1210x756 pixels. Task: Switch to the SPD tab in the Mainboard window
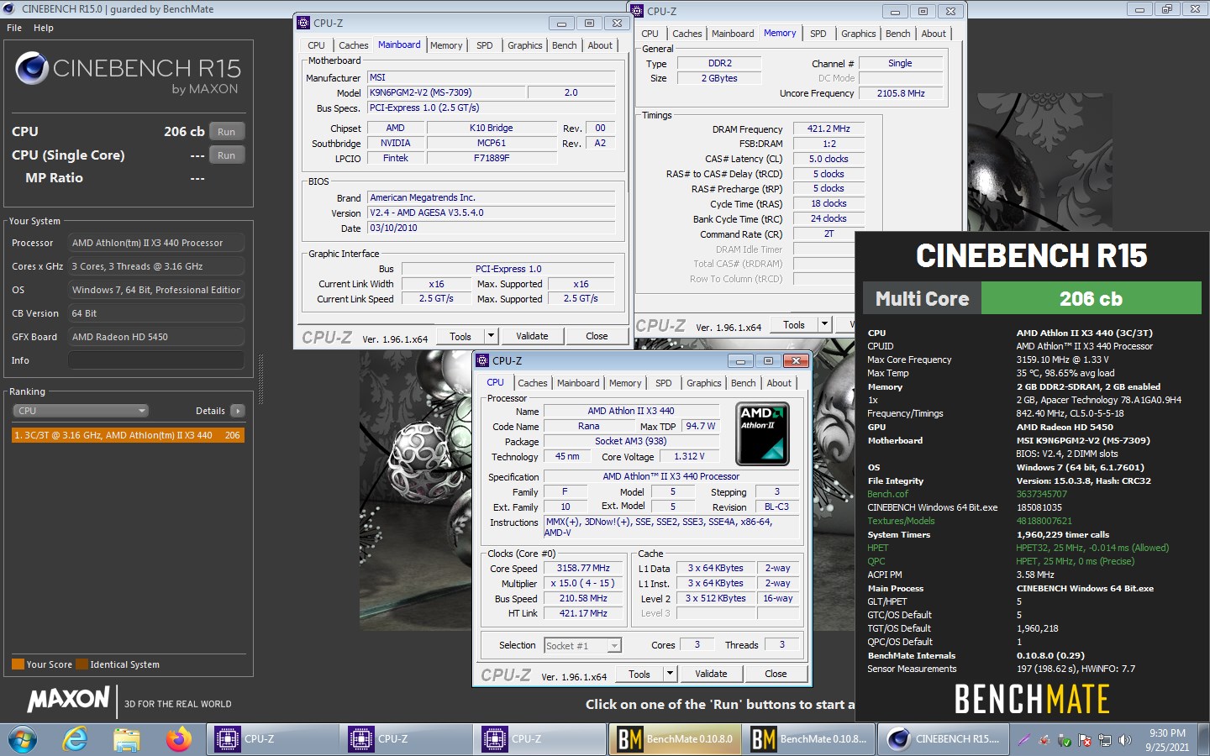(x=485, y=45)
